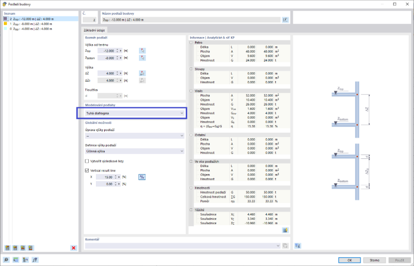The width and height of the screenshot is (414, 266).
Task: Maximize the Podlaží budovy dialog window
Action: [395, 4]
